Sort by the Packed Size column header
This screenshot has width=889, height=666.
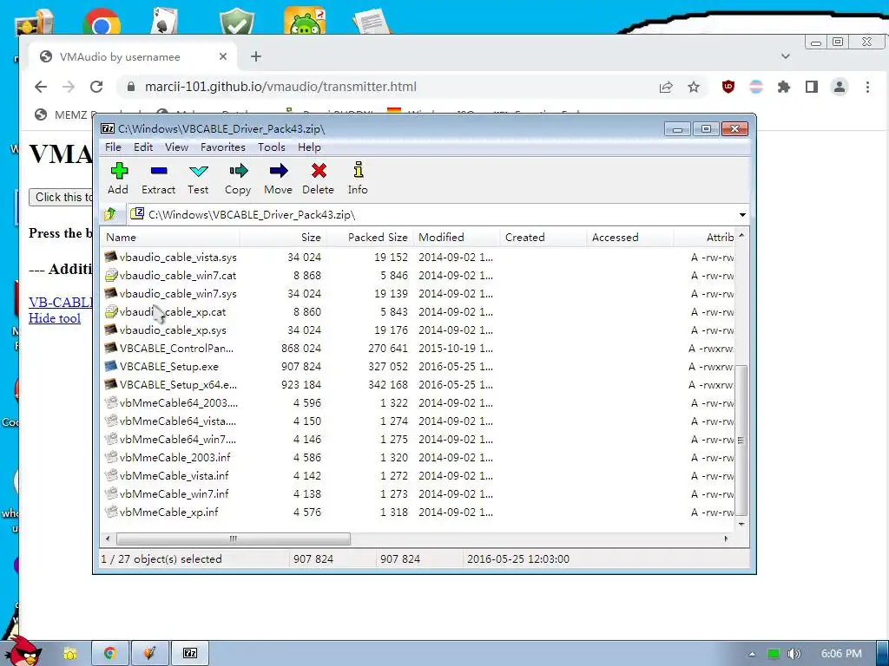click(x=370, y=238)
